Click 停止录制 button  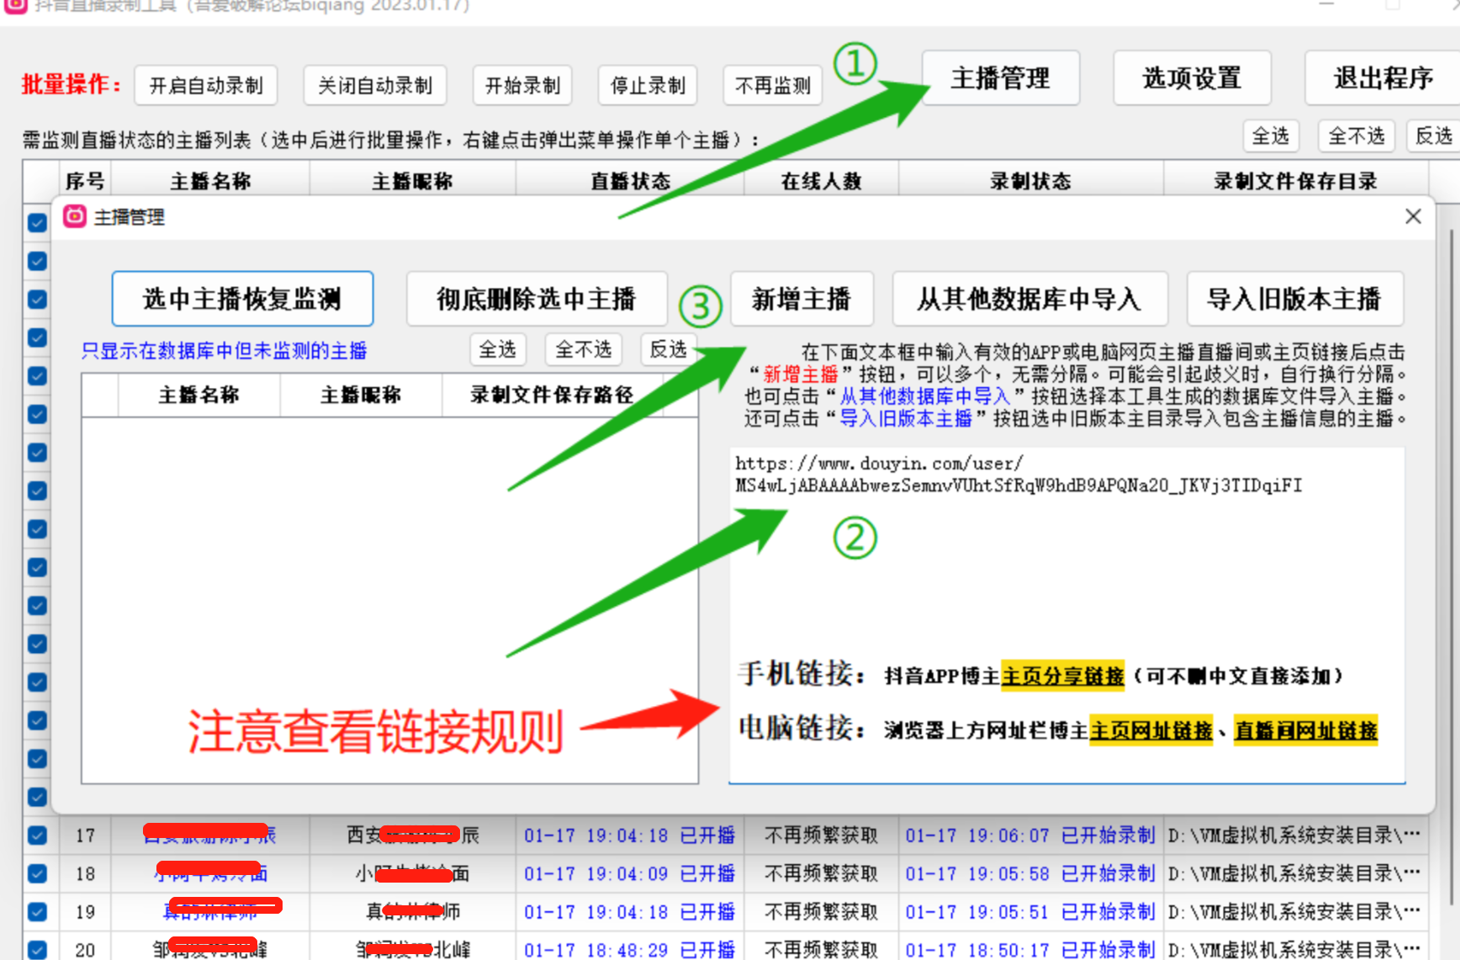648,86
